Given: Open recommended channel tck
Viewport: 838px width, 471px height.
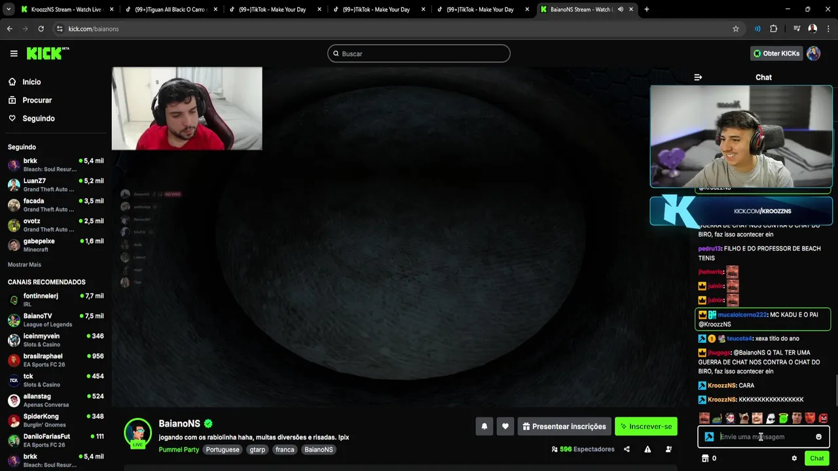Looking at the screenshot, I should 56,380.
